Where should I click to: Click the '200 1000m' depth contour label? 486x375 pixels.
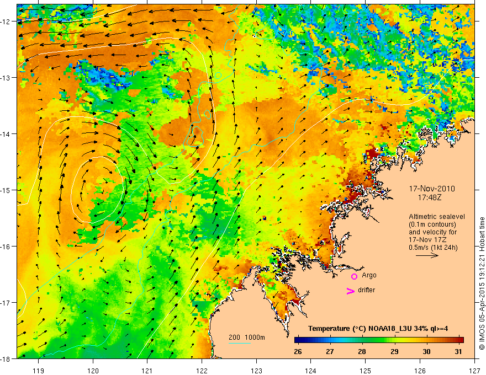point(247,337)
